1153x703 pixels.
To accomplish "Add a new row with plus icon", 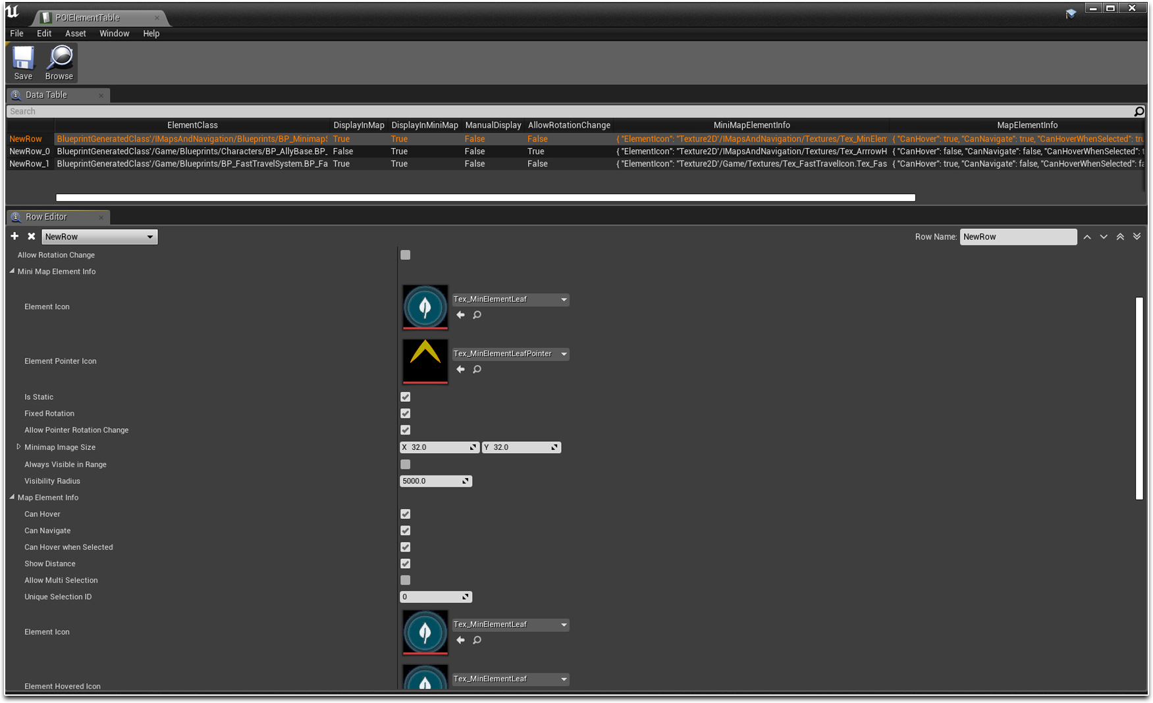I will coord(14,236).
